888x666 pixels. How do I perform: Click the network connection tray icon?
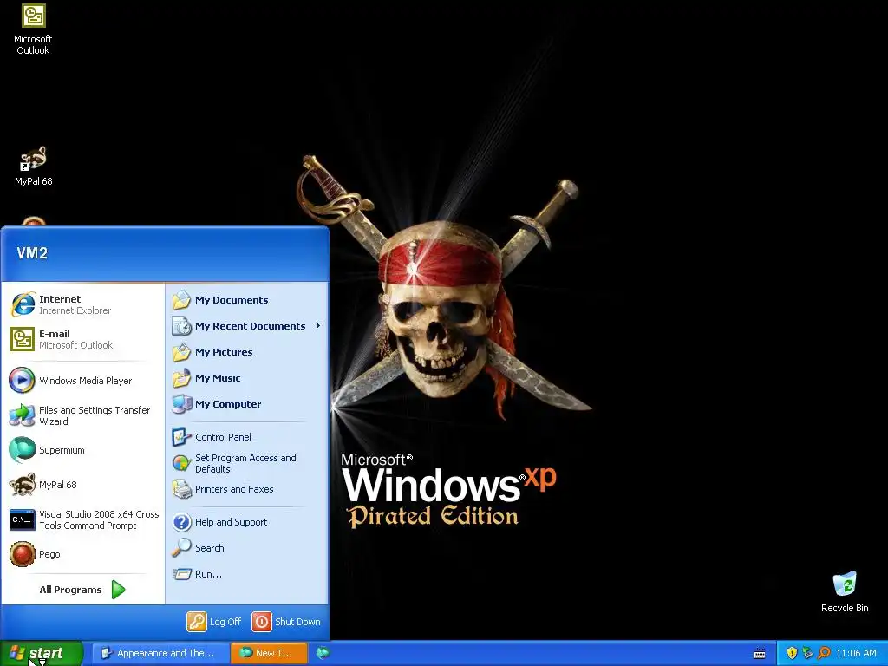pyautogui.click(x=807, y=653)
